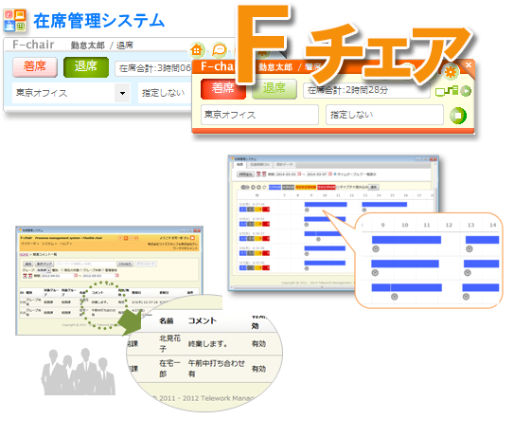Click the first row's afternoon blue bar in the timetable window

click(x=384, y=204)
